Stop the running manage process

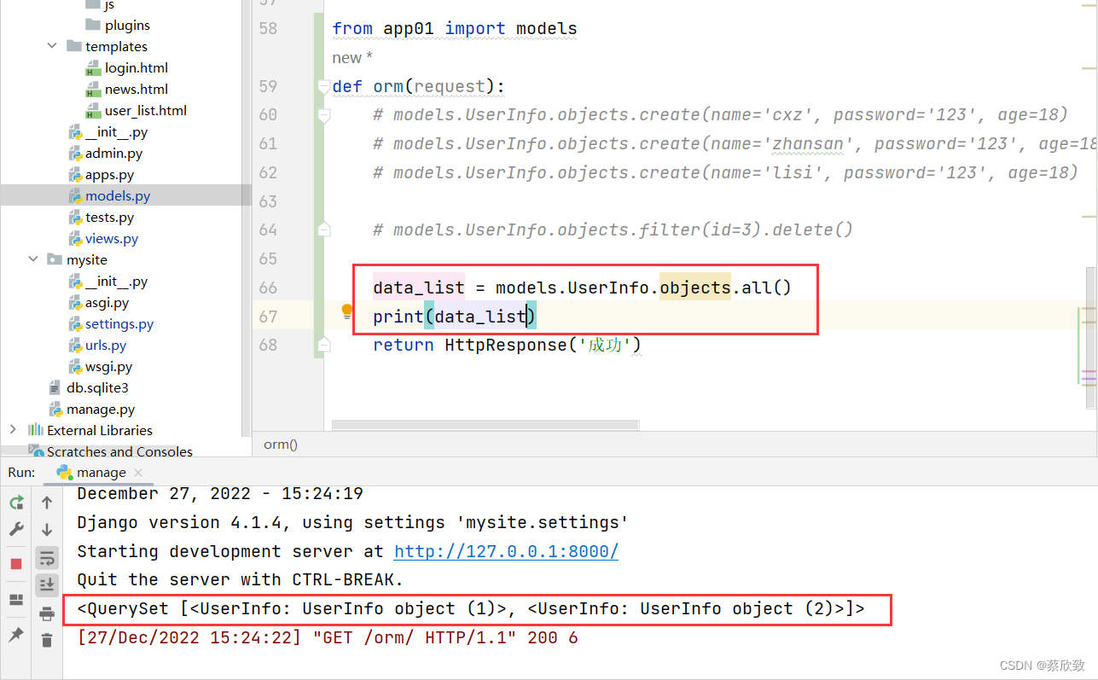pyautogui.click(x=16, y=564)
